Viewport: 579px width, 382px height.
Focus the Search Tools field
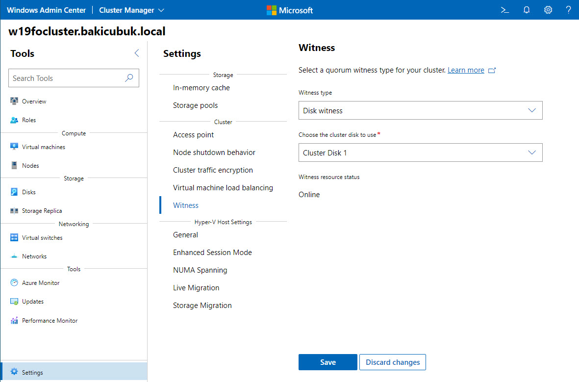[74, 78]
